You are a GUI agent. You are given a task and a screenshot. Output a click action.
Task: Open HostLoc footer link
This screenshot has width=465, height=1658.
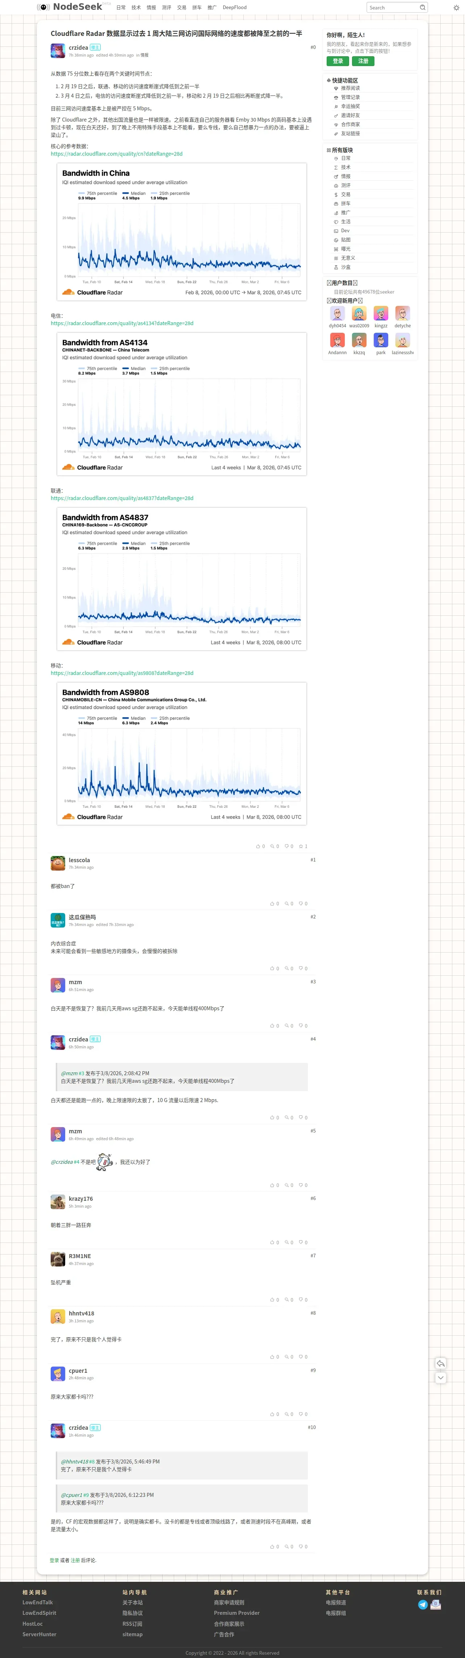pyautogui.click(x=33, y=1624)
